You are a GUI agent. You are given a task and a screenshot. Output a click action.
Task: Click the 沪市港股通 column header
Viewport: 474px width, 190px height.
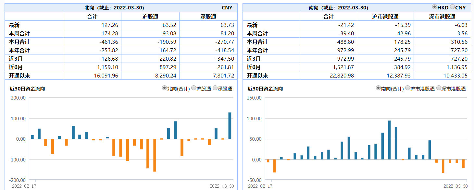click(x=385, y=17)
